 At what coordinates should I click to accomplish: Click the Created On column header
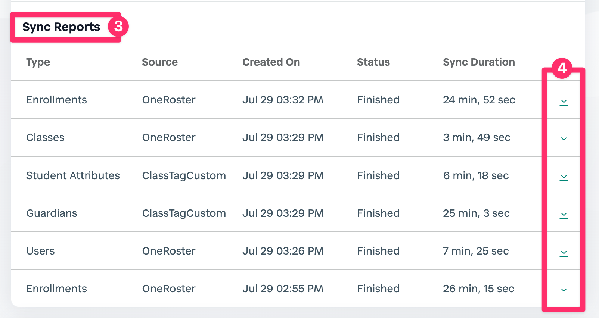click(271, 62)
